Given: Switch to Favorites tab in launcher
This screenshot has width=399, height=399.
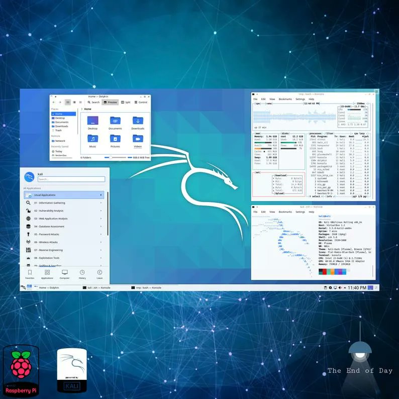Looking at the screenshot, I should pos(30,274).
